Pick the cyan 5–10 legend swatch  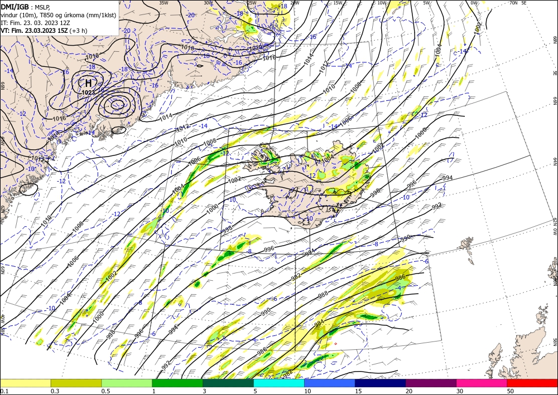279,383
